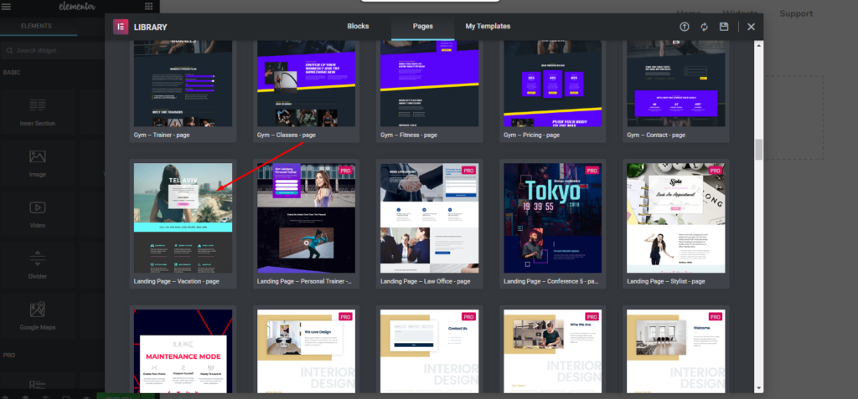
Task: Choose the Personal Trainer landing page thumbnail
Action: tap(306, 217)
